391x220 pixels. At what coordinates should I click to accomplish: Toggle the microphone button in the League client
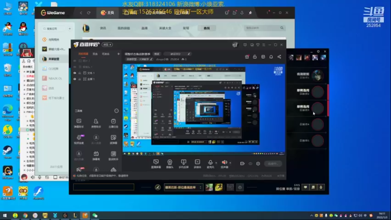(x=321, y=187)
